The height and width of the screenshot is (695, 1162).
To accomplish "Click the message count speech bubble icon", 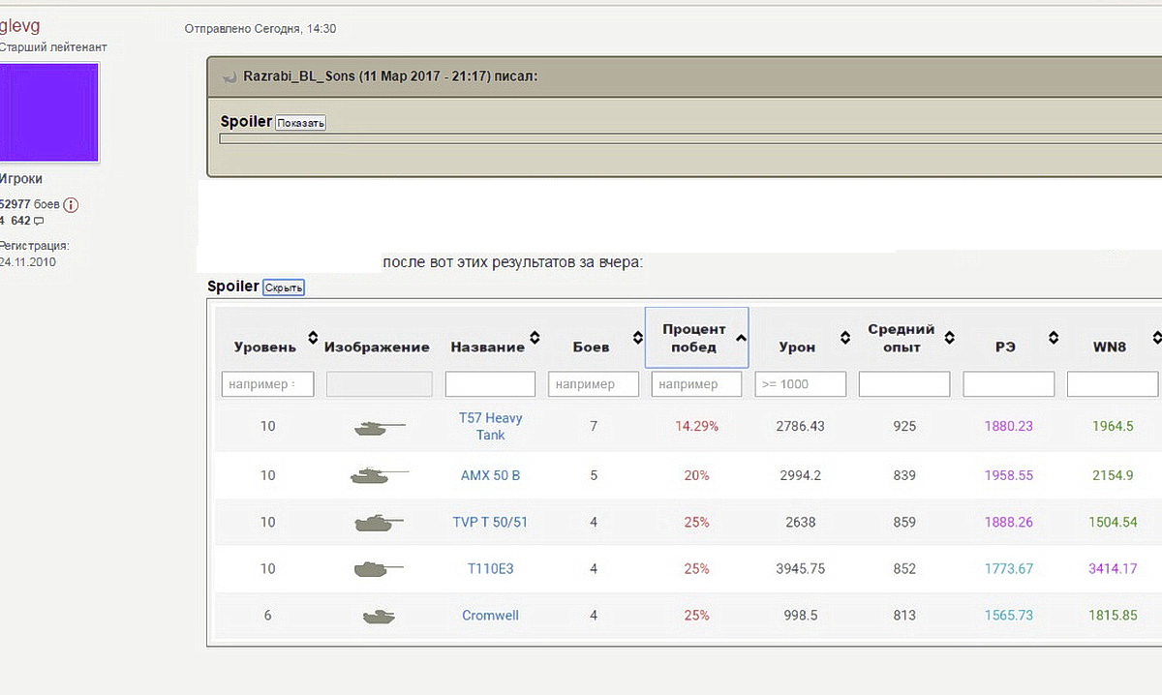I will [x=39, y=222].
